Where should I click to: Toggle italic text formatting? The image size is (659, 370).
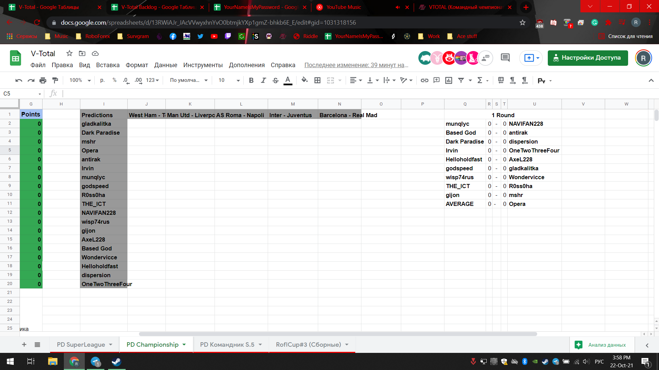263,80
